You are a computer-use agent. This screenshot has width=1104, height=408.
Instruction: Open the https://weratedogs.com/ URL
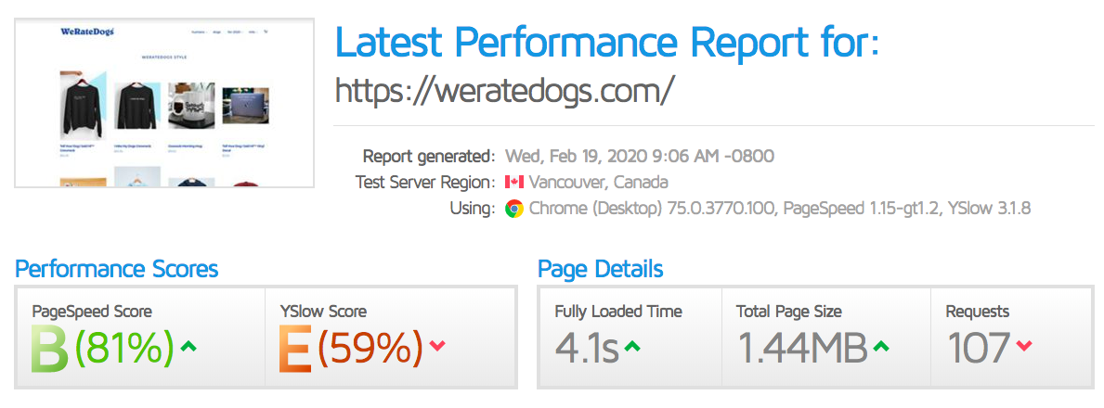click(503, 91)
